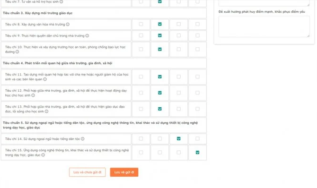
Task: Open info icon for Tiêu chí 14
Action: (x=83, y=139)
